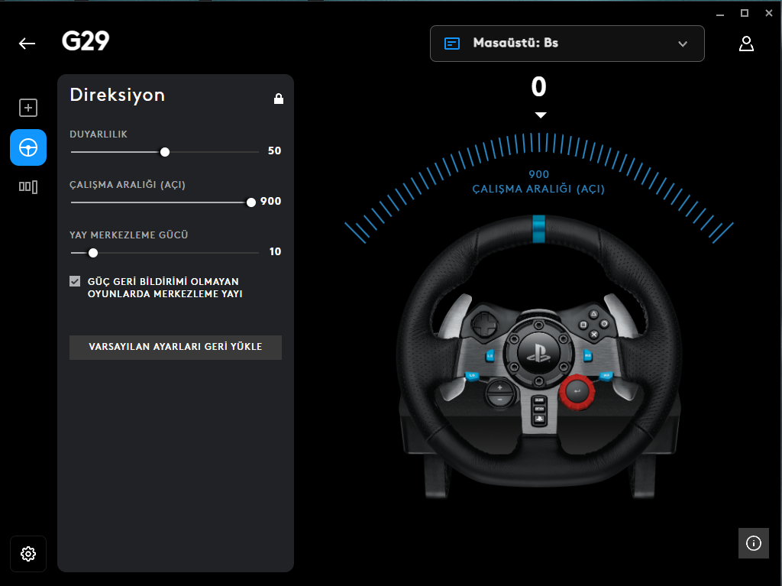Click the wheel angle readout 0
Image resolution: width=782 pixels, height=586 pixels.
(x=538, y=87)
